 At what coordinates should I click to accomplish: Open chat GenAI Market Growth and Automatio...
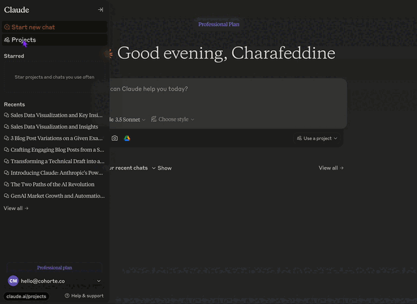(54, 196)
